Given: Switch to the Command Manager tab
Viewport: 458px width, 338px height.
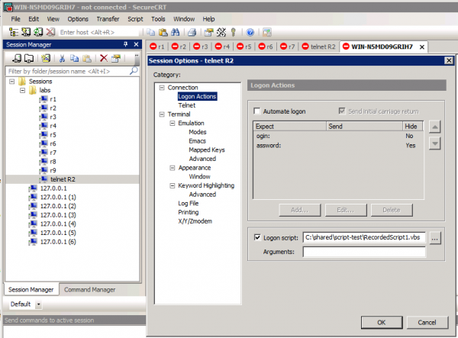Looking at the screenshot, I should point(89,289).
